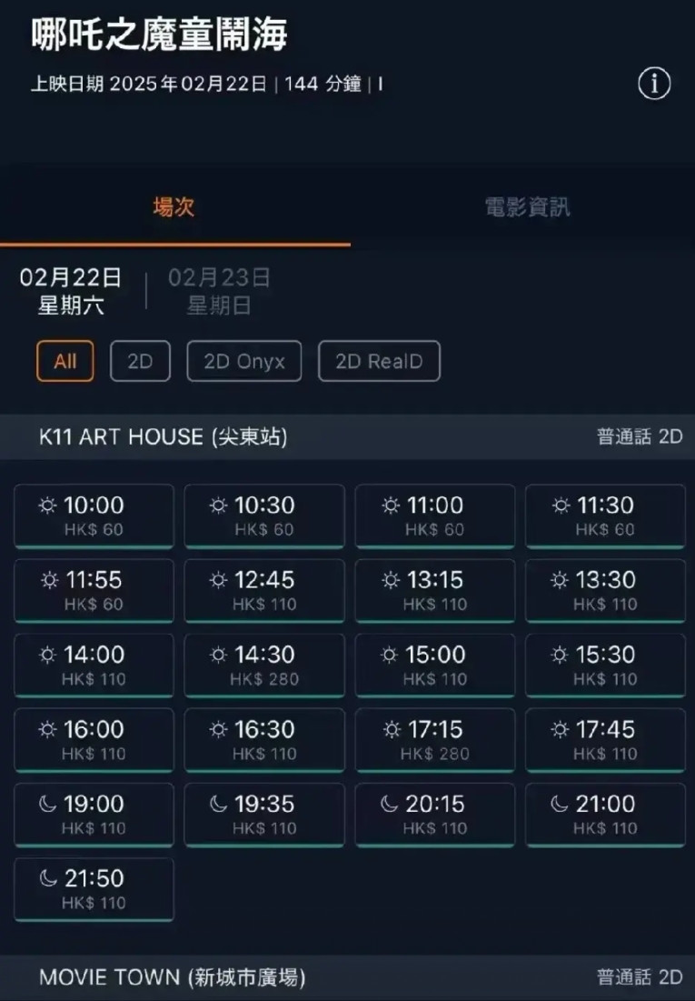Choose the 02月23日 星期日 date
This screenshot has height=1001, width=695.
coord(219,291)
